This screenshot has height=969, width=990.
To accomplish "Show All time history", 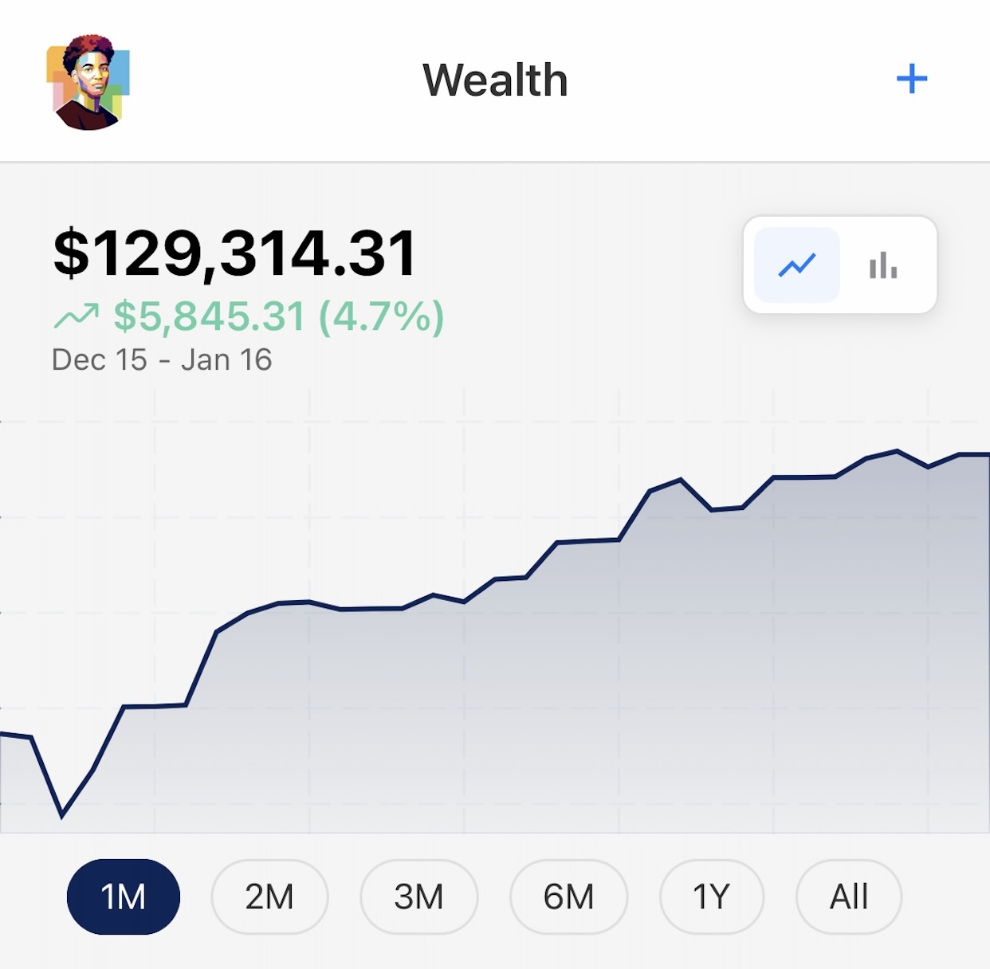I will (848, 896).
